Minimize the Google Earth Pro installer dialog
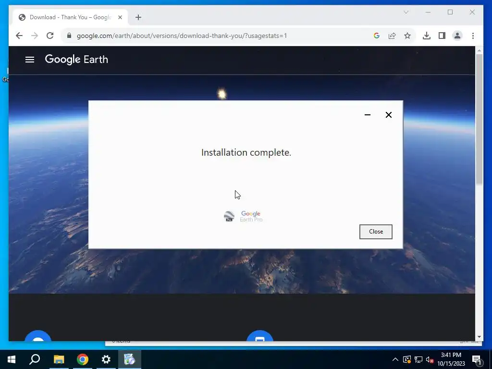The height and width of the screenshot is (369, 492). point(368,115)
